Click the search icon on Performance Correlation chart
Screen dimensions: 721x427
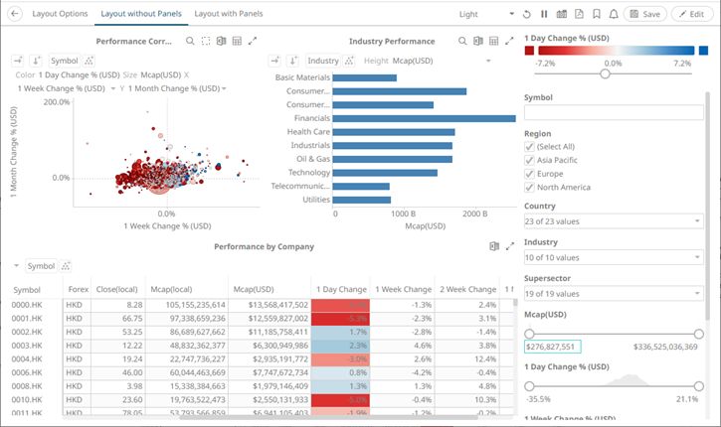click(x=190, y=41)
